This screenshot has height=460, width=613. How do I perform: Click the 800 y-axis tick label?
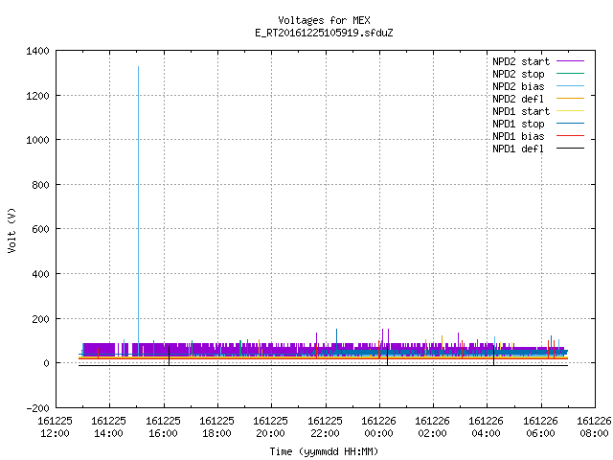(40, 185)
